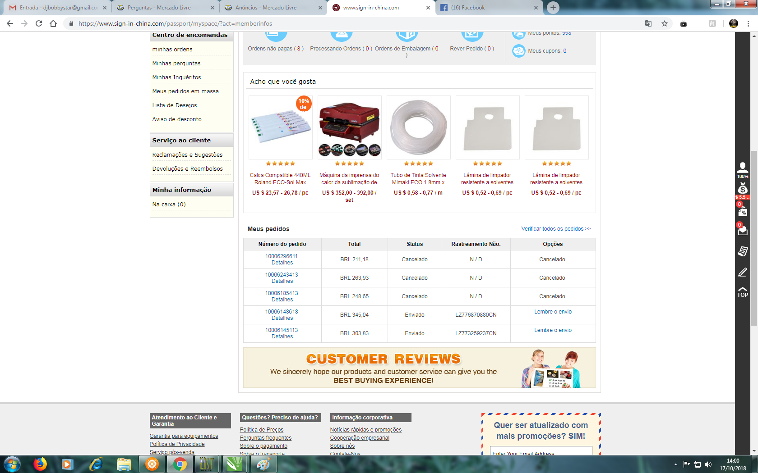This screenshot has height=473, width=758.
Task: Open the Chrome three-dot menu
Action: (x=748, y=23)
